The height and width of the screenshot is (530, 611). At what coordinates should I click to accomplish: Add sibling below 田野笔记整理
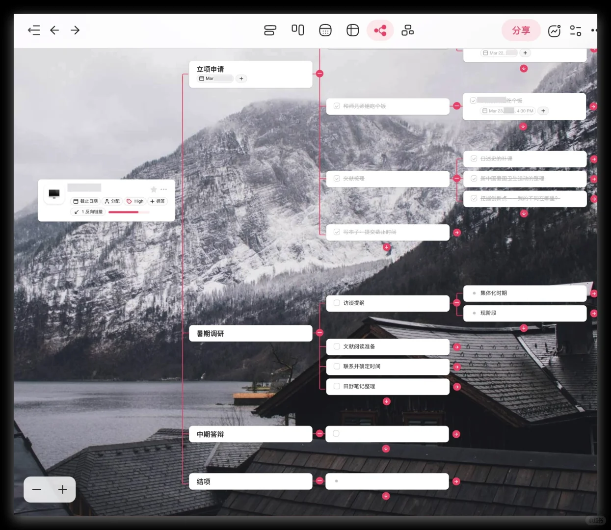(x=387, y=401)
